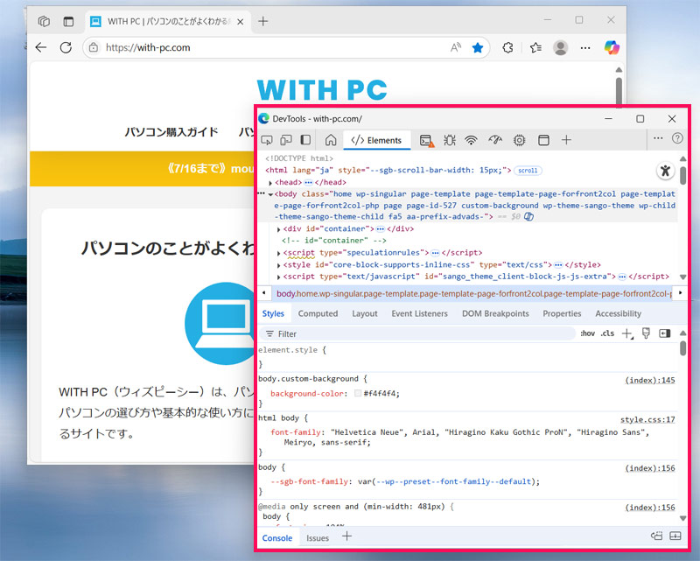The height and width of the screenshot is (561, 700).
Task: View site information lock icon
Action: pos(94,47)
